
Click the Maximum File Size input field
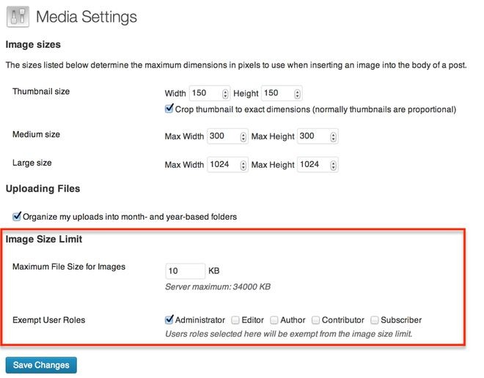click(x=186, y=271)
